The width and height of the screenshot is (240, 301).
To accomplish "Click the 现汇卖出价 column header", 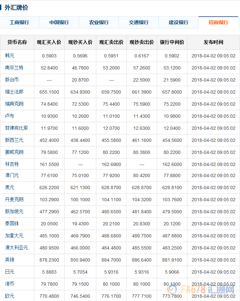I will pyautogui.click(x=111, y=42).
